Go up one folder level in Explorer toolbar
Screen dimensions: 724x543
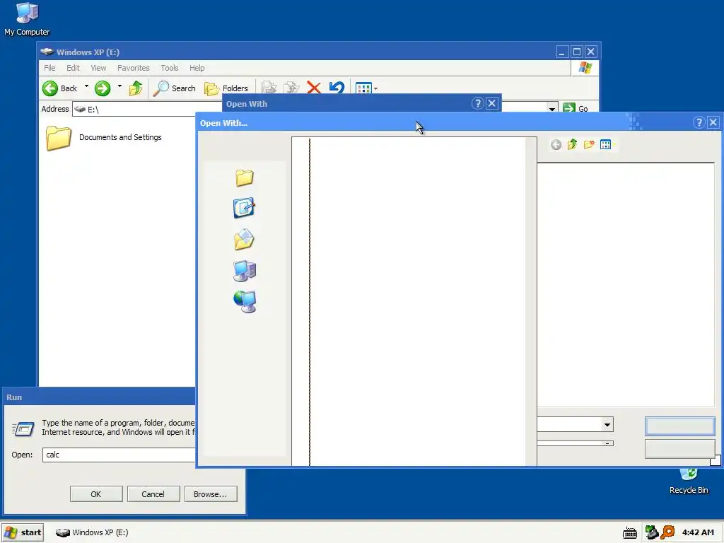(136, 88)
